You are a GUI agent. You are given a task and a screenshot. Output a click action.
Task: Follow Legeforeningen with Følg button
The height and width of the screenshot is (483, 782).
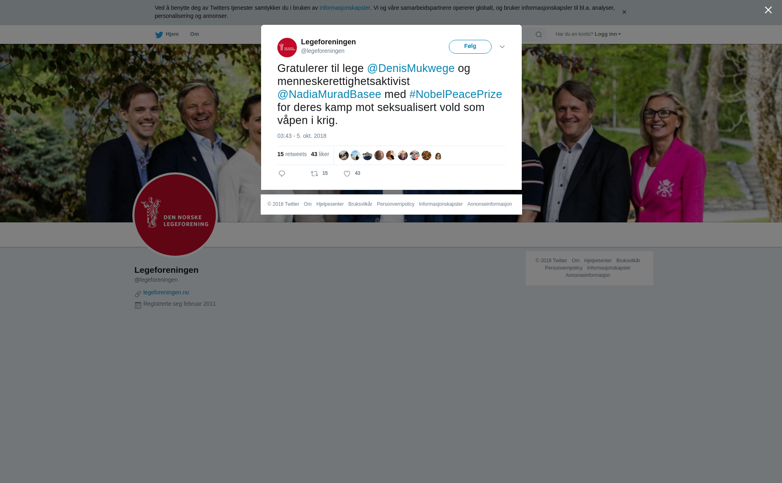point(470,47)
